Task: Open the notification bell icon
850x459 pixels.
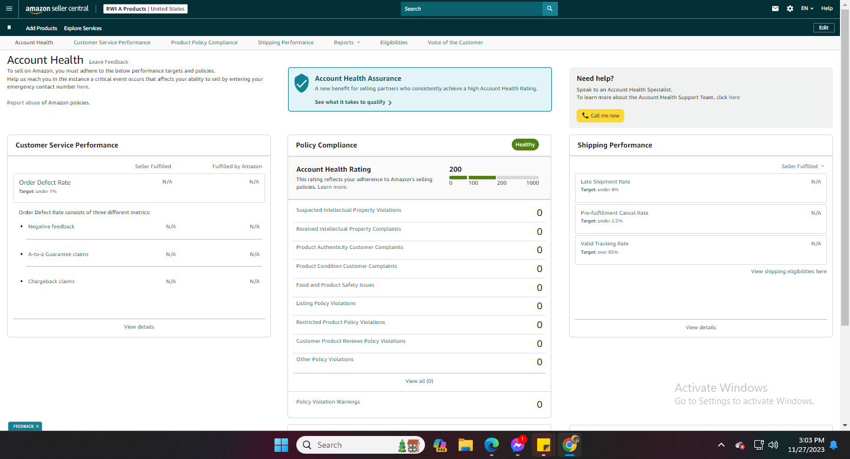Action: pos(833,445)
